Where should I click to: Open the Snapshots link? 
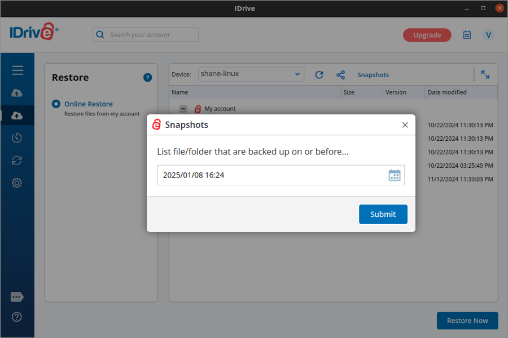point(373,75)
